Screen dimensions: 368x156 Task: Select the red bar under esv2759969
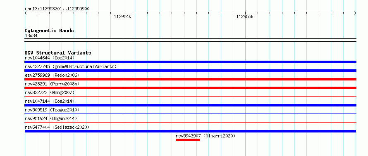(190, 79)
